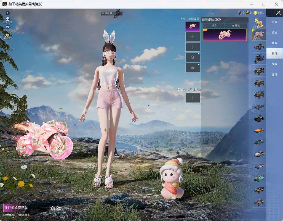Select the golden horse mount thumbnail
This screenshot has width=283, height=221.
tap(259, 23)
